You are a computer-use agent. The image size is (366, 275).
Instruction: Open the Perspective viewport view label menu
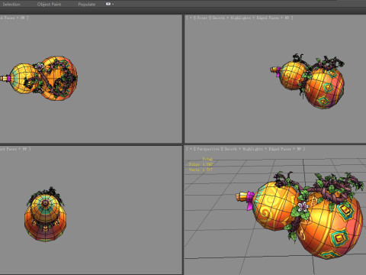[x=208, y=149]
